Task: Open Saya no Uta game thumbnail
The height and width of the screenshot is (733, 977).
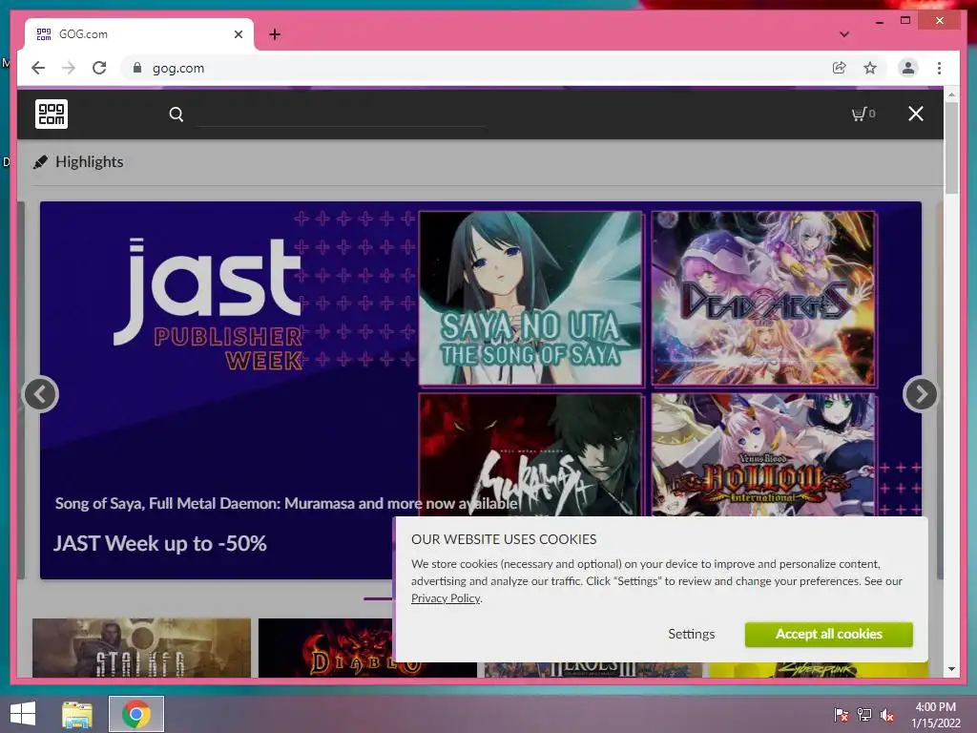Action: pyautogui.click(x=530, y=298)
